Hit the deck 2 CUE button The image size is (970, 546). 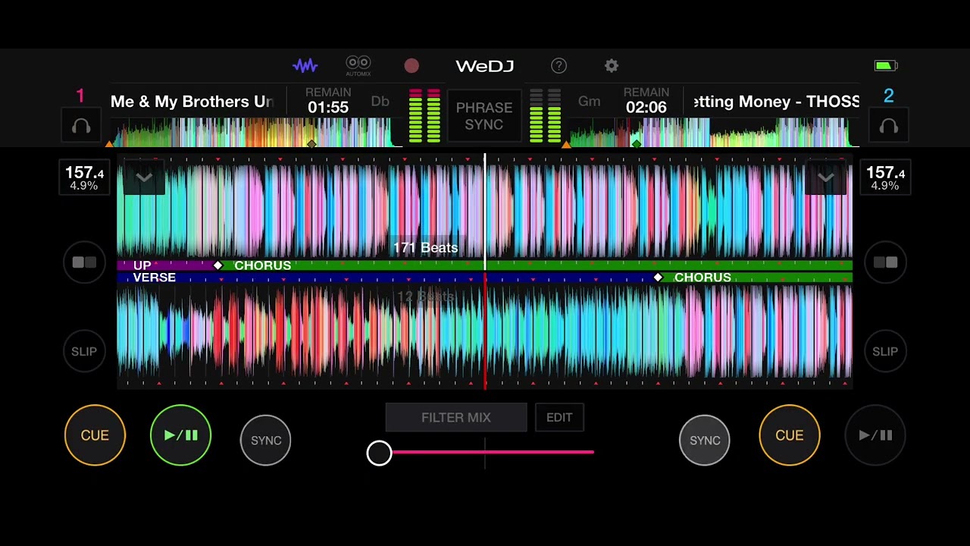coord(789,435)
